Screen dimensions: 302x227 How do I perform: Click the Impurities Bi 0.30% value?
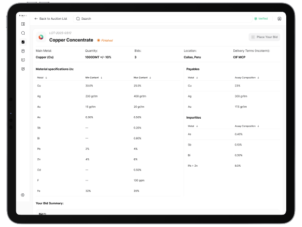click(x=238, y=155)
